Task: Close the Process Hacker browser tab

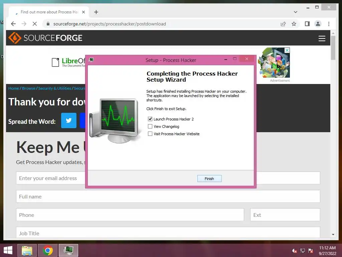Action: (x=83, y=12)
